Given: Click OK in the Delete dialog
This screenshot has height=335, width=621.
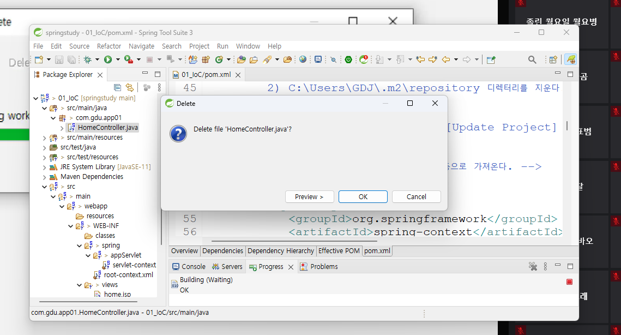Looking at the screenshot, I should coord(363,196).
